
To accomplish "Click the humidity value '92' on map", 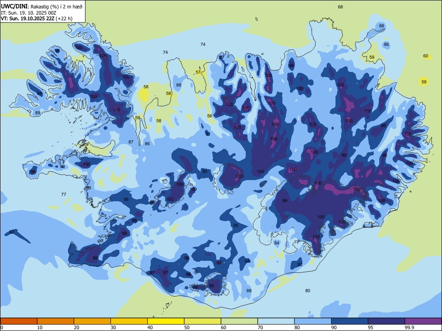I will pos(11,232).
